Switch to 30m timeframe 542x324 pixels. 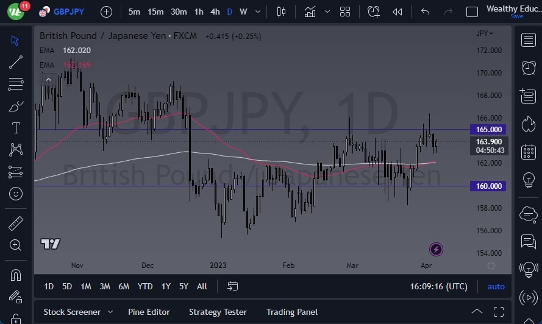click(179, 12)
